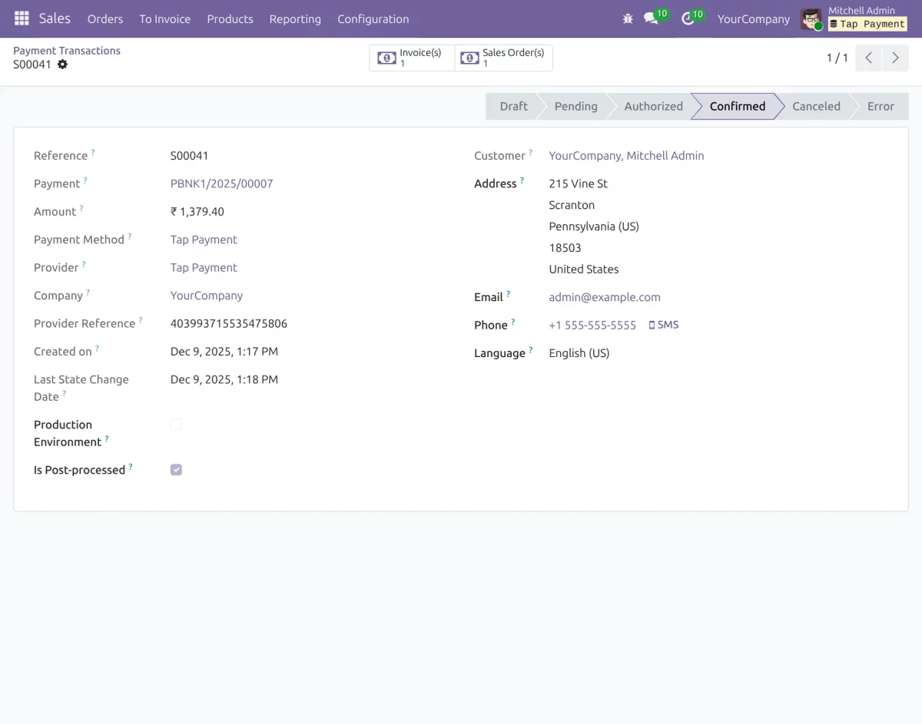922x724 pixels.
Task: Uncheck the Is Post-processed checkbox
Action: [176, 469]
